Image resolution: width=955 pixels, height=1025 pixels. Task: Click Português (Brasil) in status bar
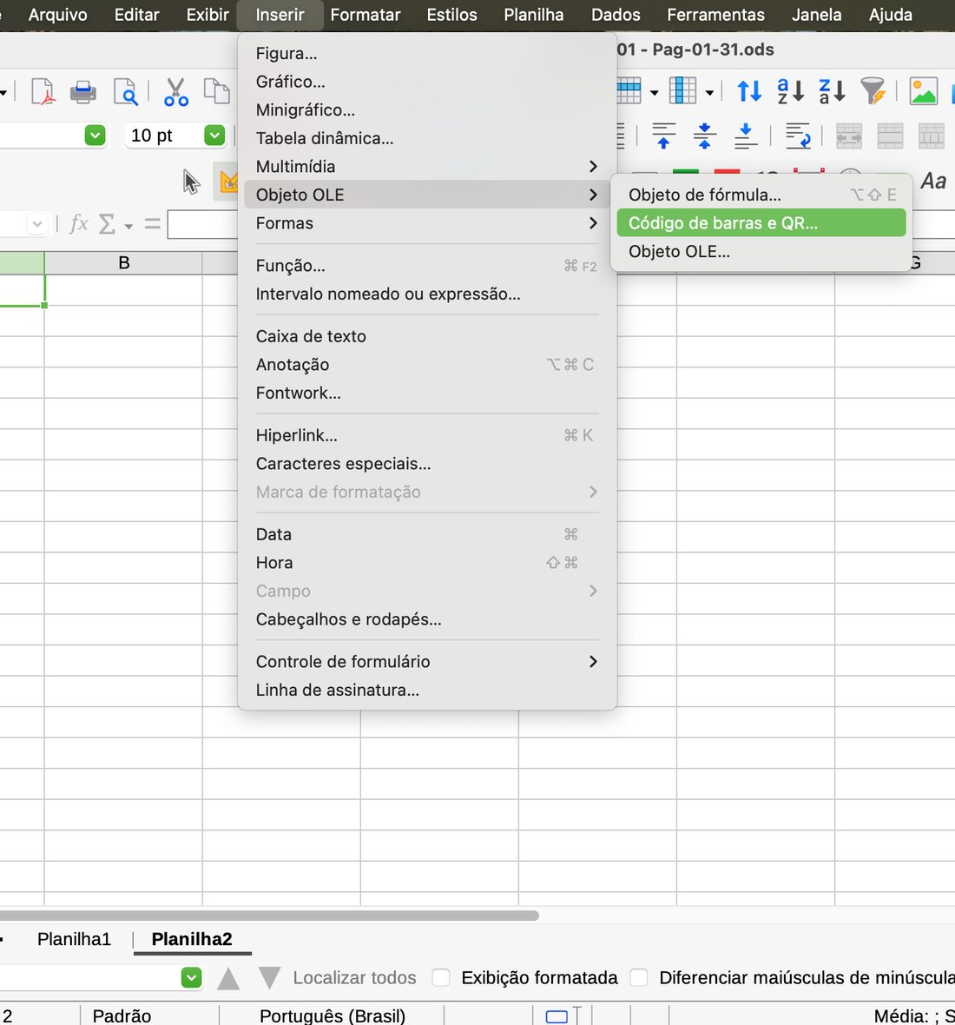333,1015
